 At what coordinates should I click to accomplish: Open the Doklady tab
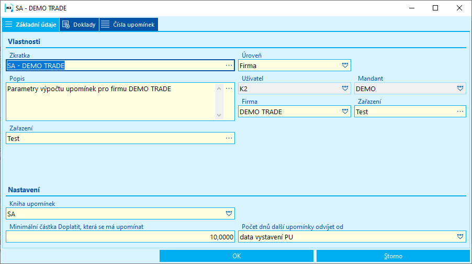coord(79,25)
